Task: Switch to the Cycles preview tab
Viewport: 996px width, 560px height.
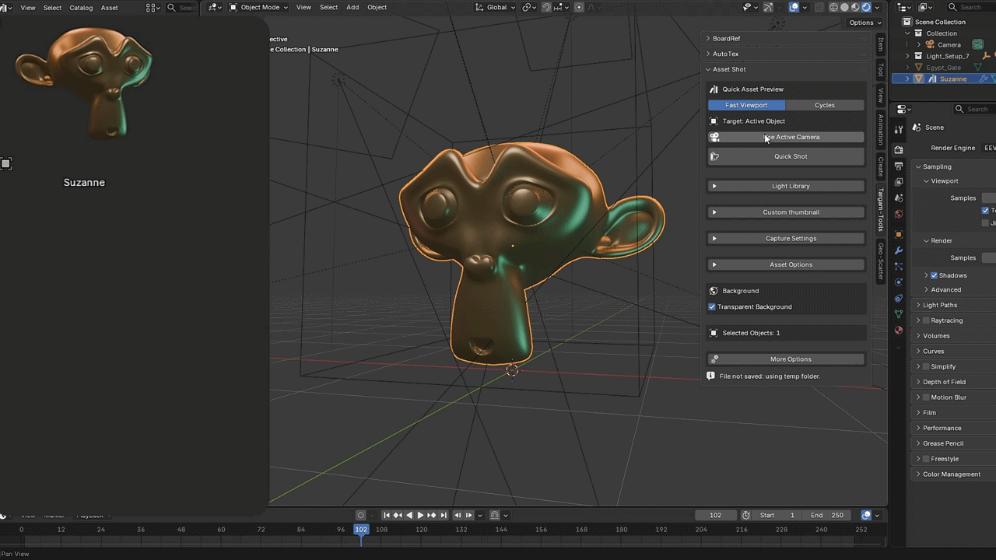Action: pyautogui.click(x=825, y=105)
